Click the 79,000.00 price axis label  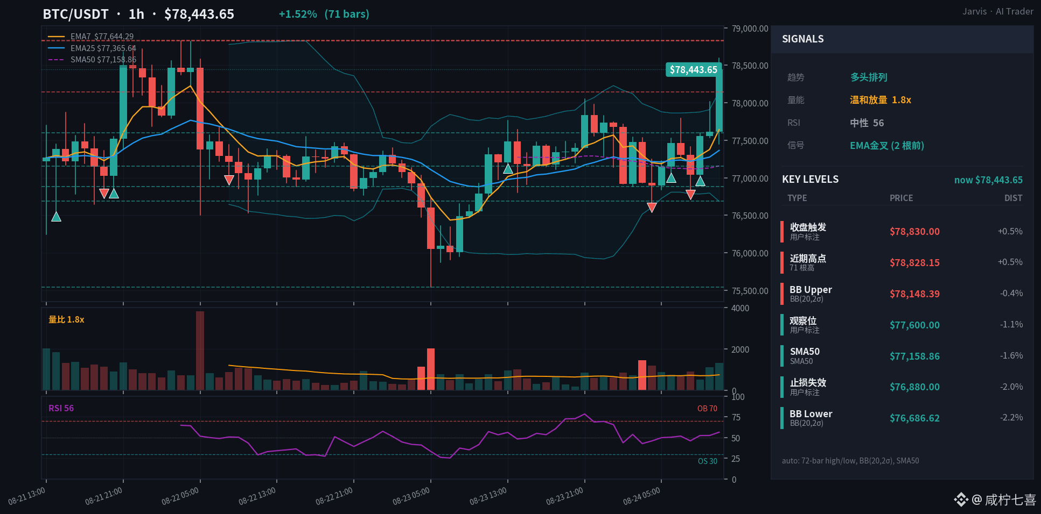pos(750,29)
